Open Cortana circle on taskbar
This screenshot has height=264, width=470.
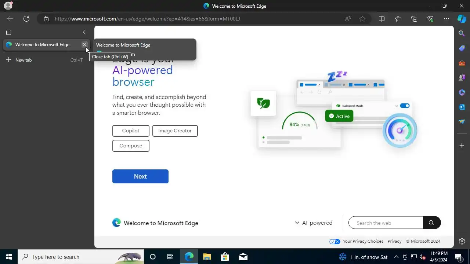point(153,257)
